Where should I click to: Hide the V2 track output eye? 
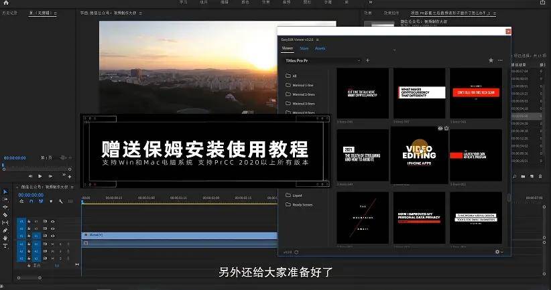(x=53, y=228)
